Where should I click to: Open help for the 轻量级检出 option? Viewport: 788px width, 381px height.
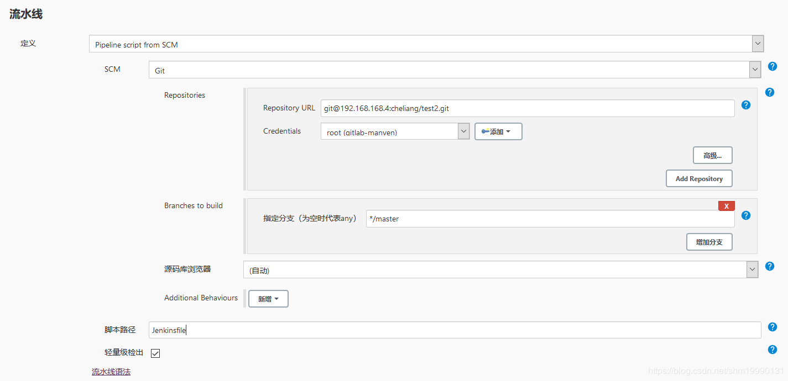[773, 350]
